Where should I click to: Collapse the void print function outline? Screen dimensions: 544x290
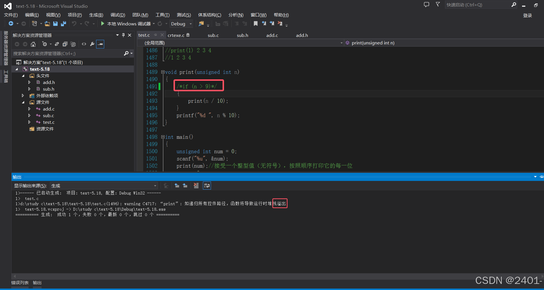[x=163, y=72]
